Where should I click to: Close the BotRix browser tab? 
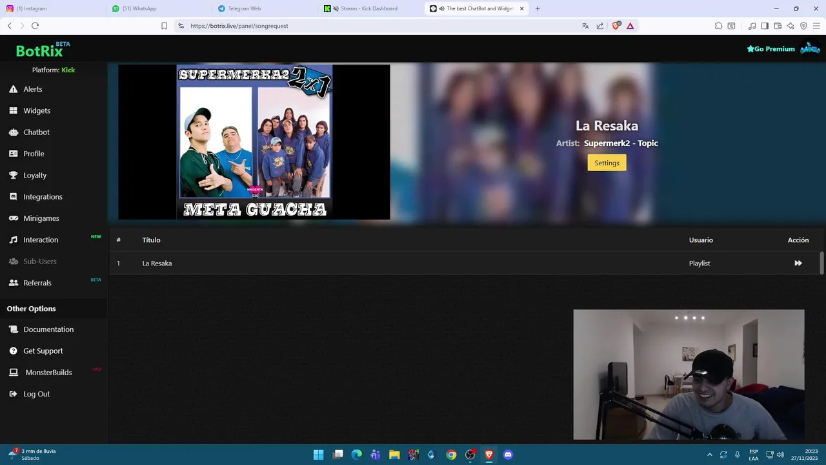[521, 8]
